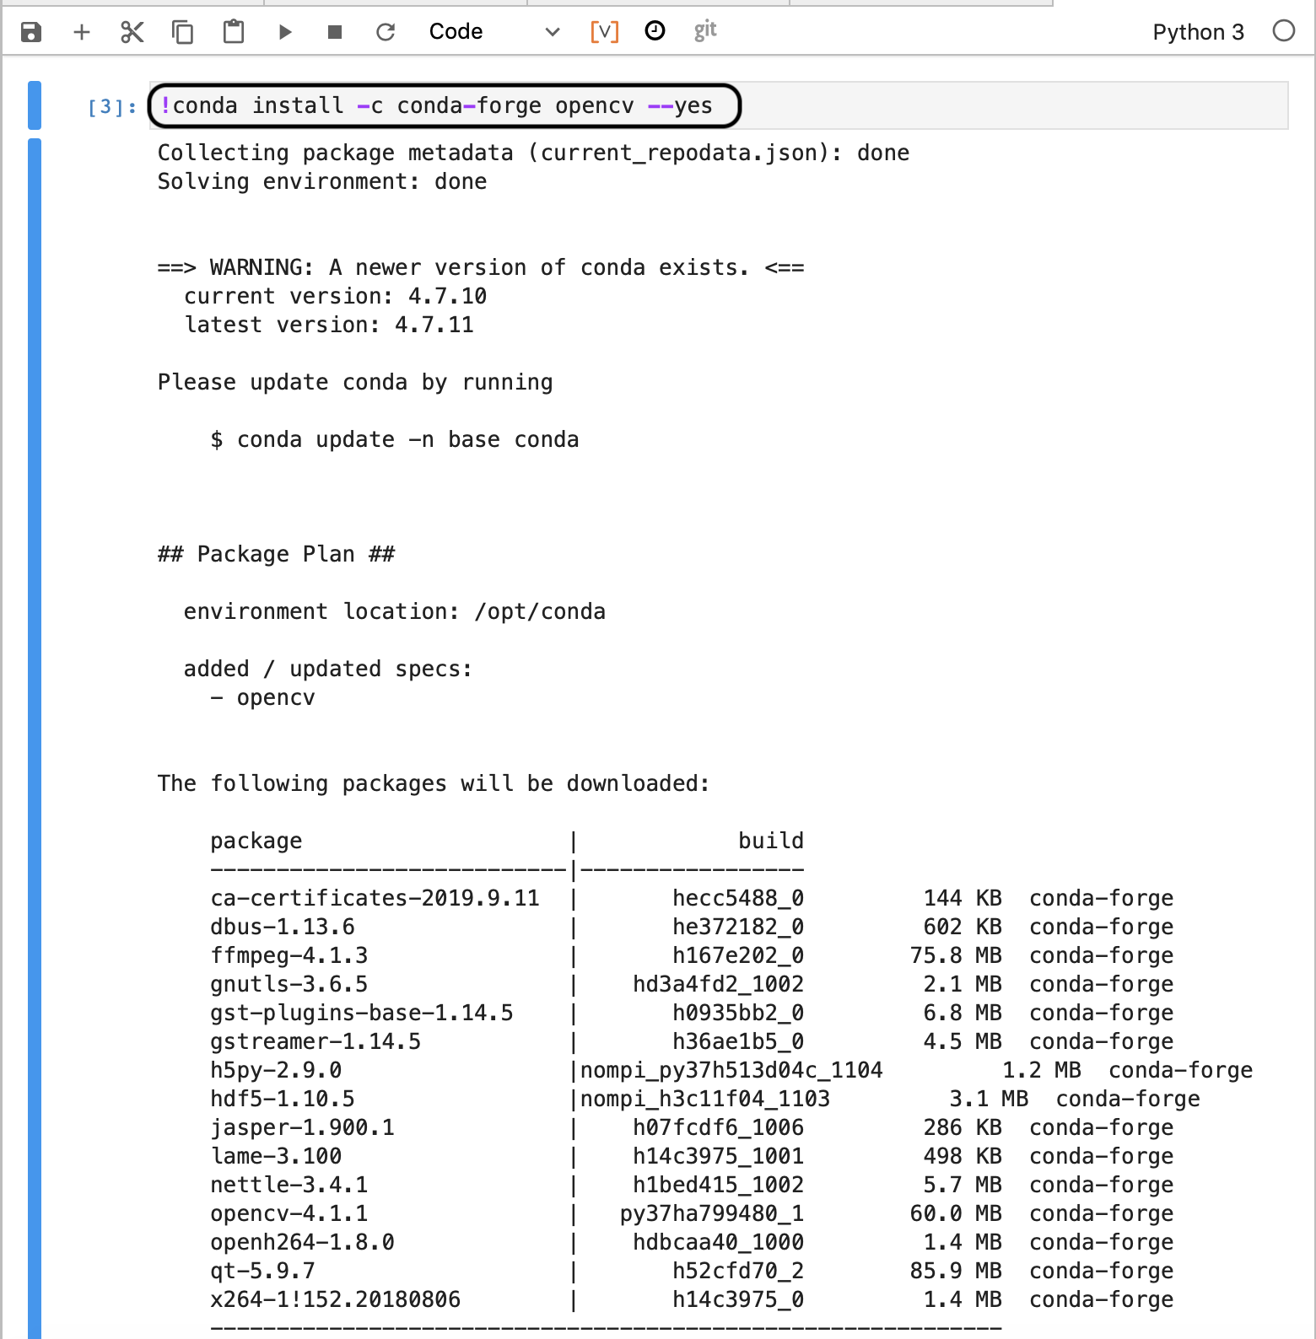Click the '85.9 MB' size value

click(x=956, y=1271)
